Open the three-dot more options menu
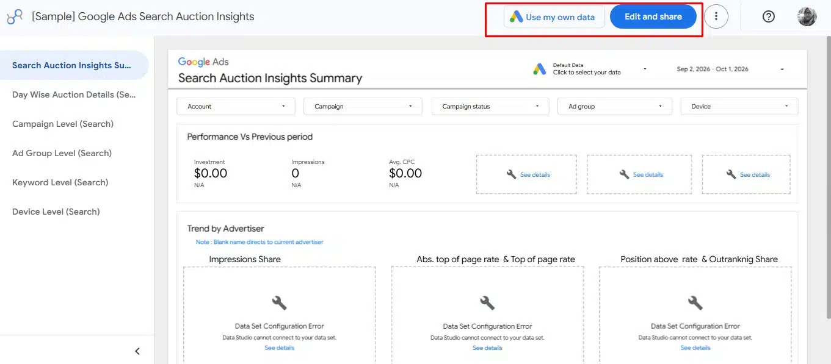This screenshot has height=364, width=831. (x=716, y=16)
